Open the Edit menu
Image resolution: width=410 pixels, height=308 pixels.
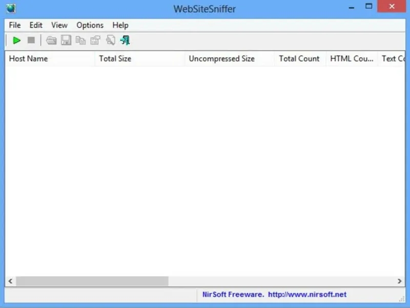coord(36,25)
